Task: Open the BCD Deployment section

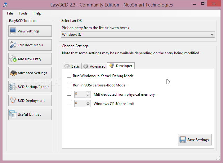Action: pos(30,100)
